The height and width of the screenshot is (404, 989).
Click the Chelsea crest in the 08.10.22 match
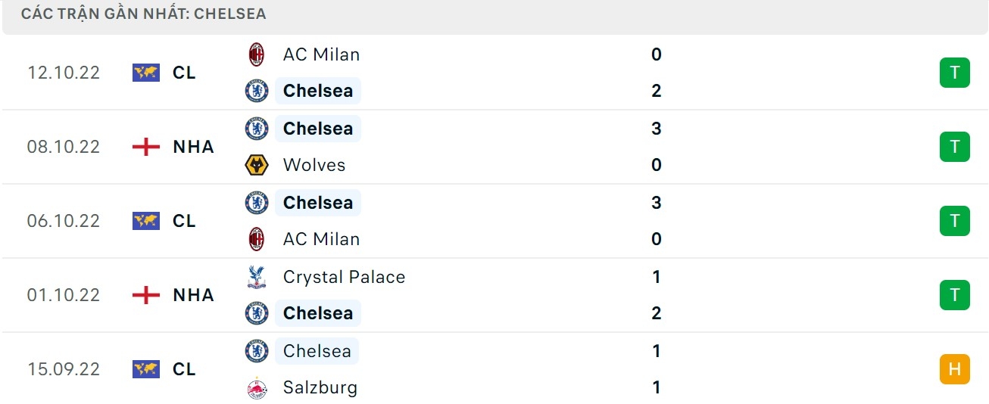click(x=257, y=129)
